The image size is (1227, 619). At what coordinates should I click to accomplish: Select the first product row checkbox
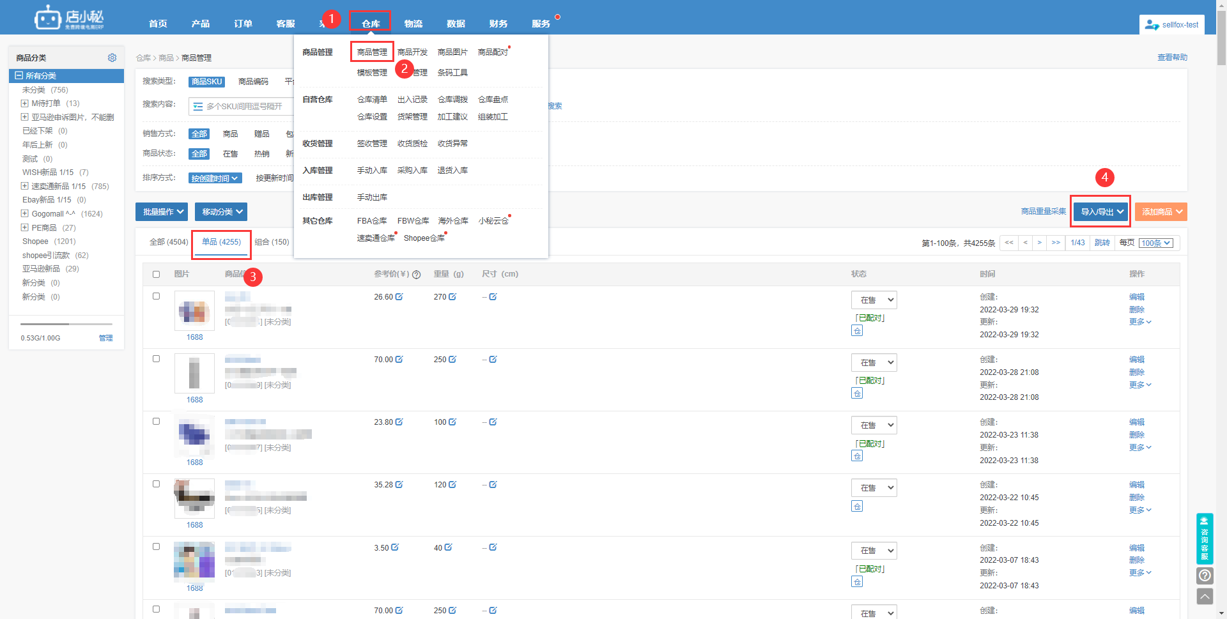tap(156, 296)
